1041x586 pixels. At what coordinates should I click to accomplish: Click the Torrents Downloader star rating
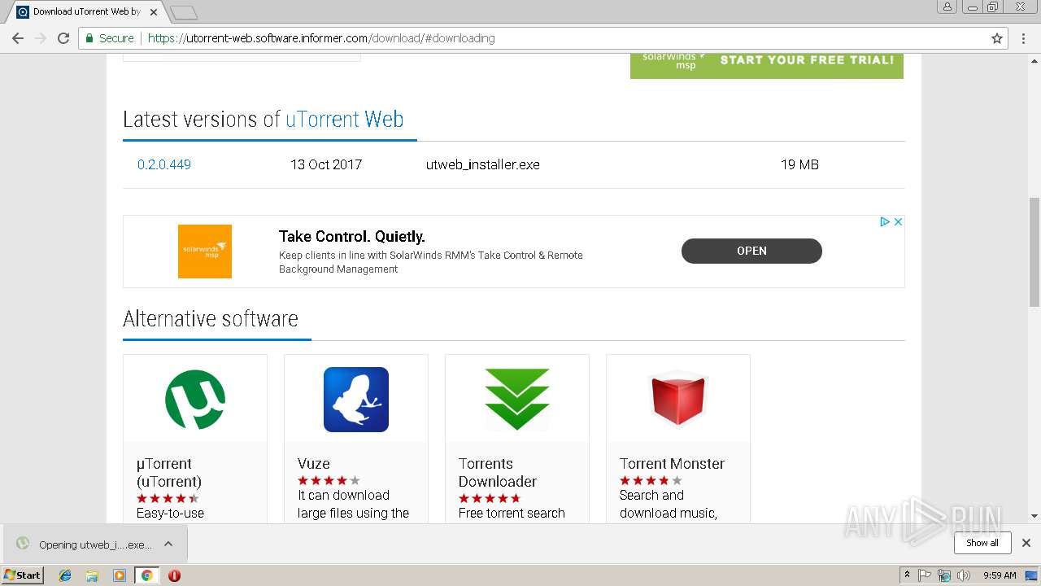(490, 498)
